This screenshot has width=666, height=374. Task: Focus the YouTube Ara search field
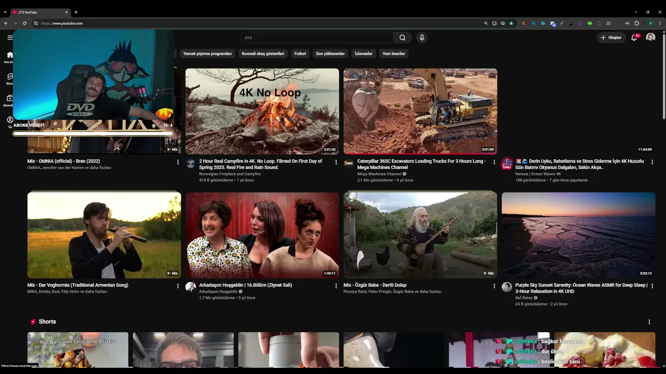coord(317,37)
